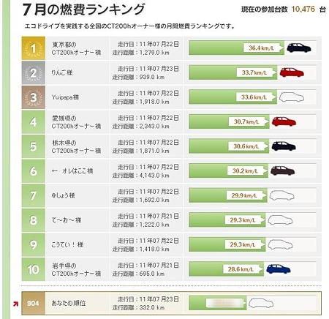329x319 pixels.
Task: Click the 29.9 km/L fuel bar
Action: tap(228, 195)
